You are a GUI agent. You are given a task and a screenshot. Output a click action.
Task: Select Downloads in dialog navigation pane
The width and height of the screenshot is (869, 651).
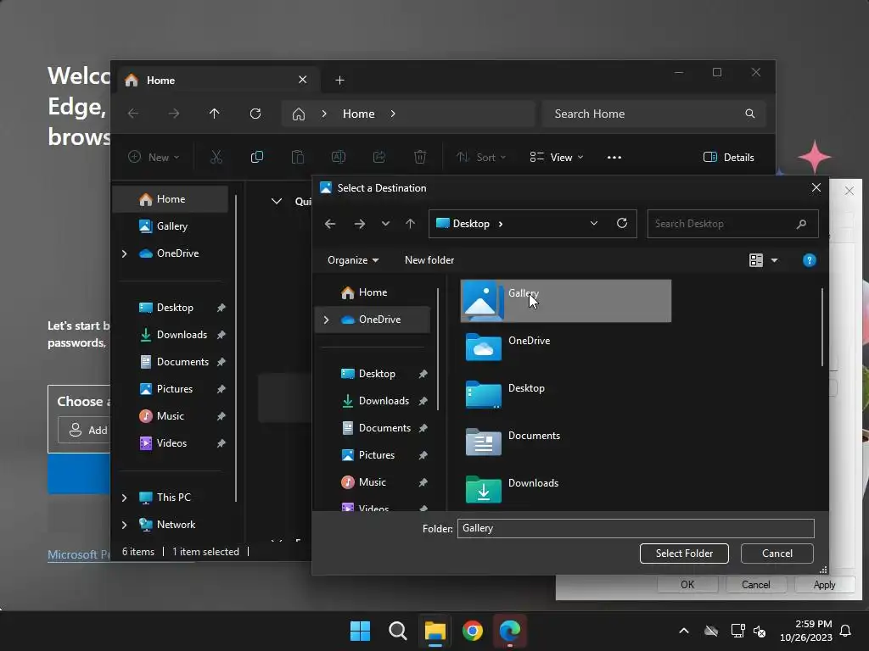373,401
